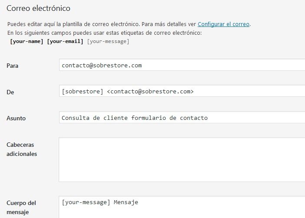Click the 'En los siguientes campos' instruction line
The width and height of the screenshot is (305, 218).
click(x=104, y=33)
